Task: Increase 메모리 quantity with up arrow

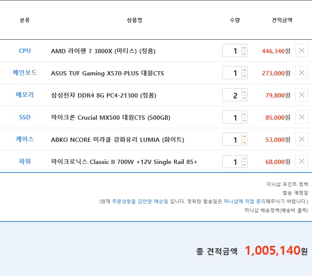Action: (x=244, y=92)
